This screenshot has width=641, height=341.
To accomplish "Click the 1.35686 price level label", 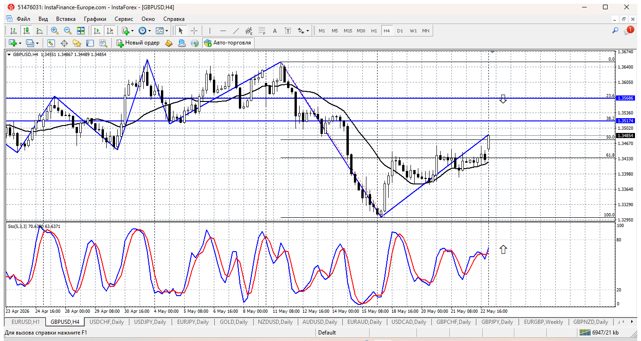I will pos(625,98).
